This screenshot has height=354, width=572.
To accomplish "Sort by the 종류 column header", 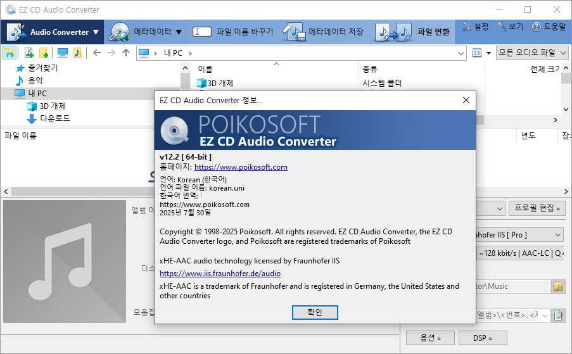I will (370, 69).
